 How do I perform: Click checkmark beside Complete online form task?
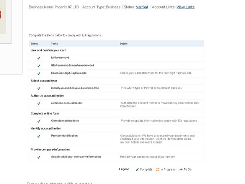pos(39,121)
